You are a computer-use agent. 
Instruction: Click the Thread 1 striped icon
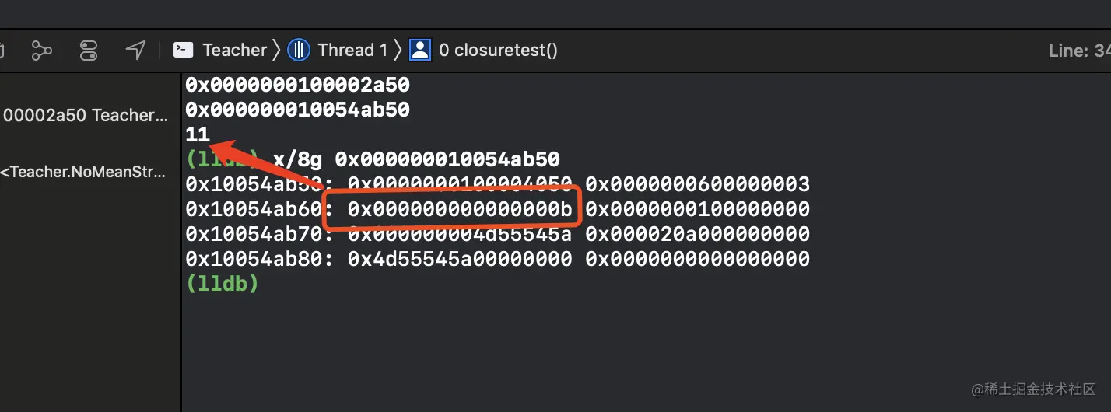pos(299,51)
